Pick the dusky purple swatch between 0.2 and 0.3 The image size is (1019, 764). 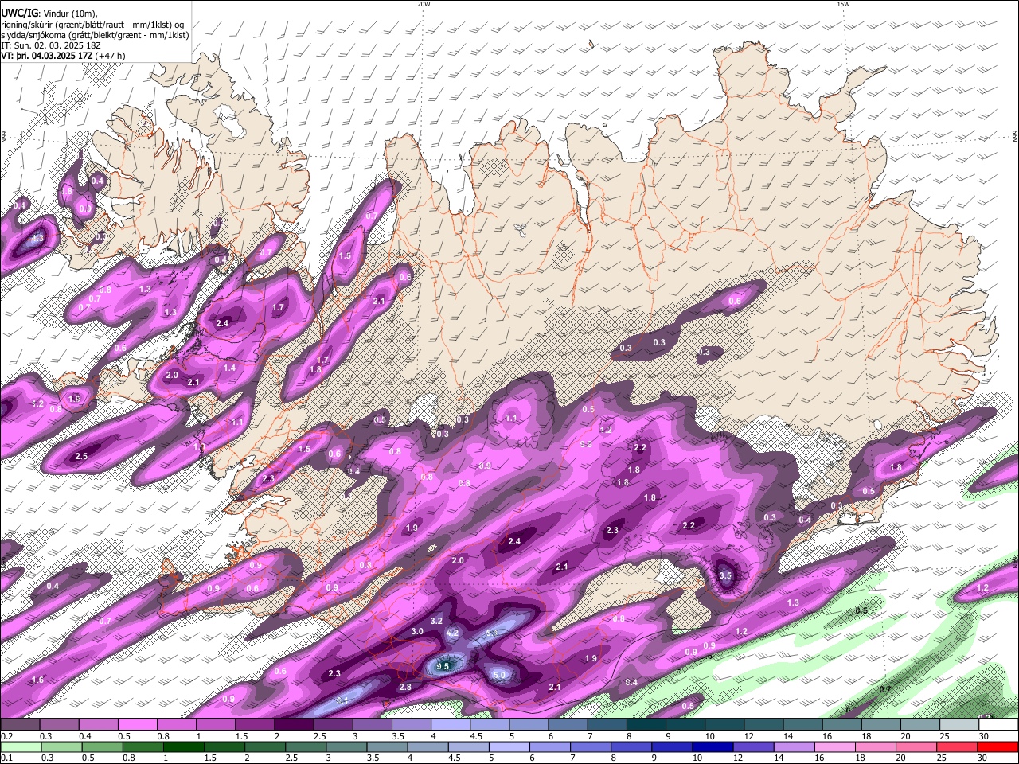pyautogui.click(x=20, y=725)
